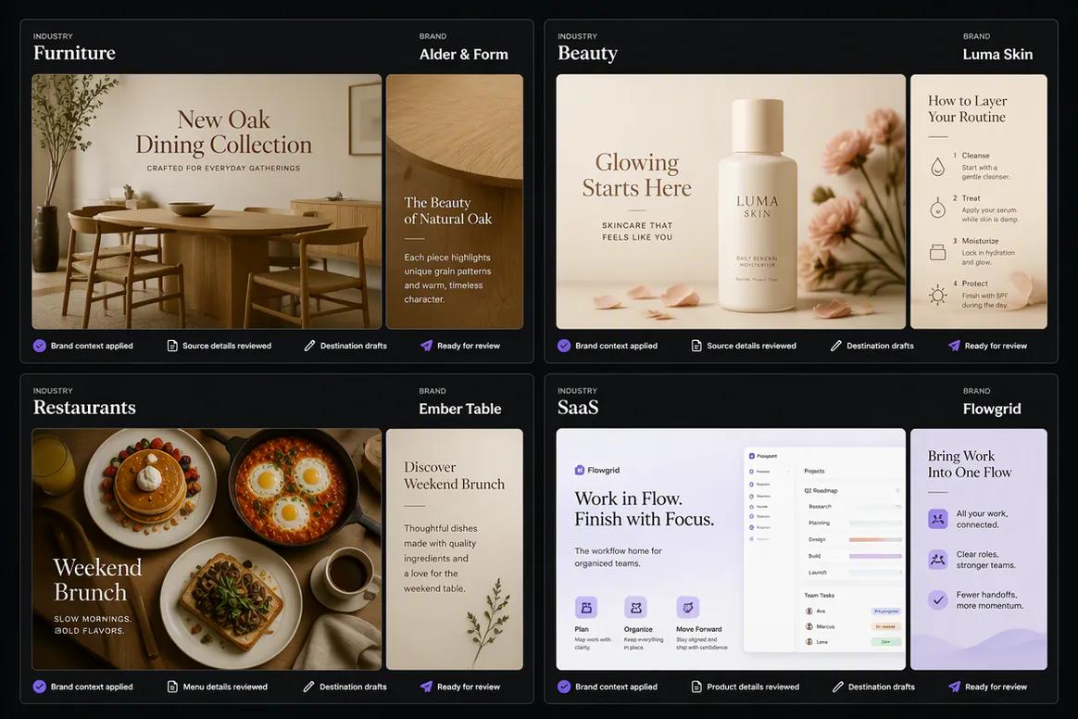Click the checkmark icon in Beauty status row
This screenshot has width=1078, height=719.
(564, 346)
